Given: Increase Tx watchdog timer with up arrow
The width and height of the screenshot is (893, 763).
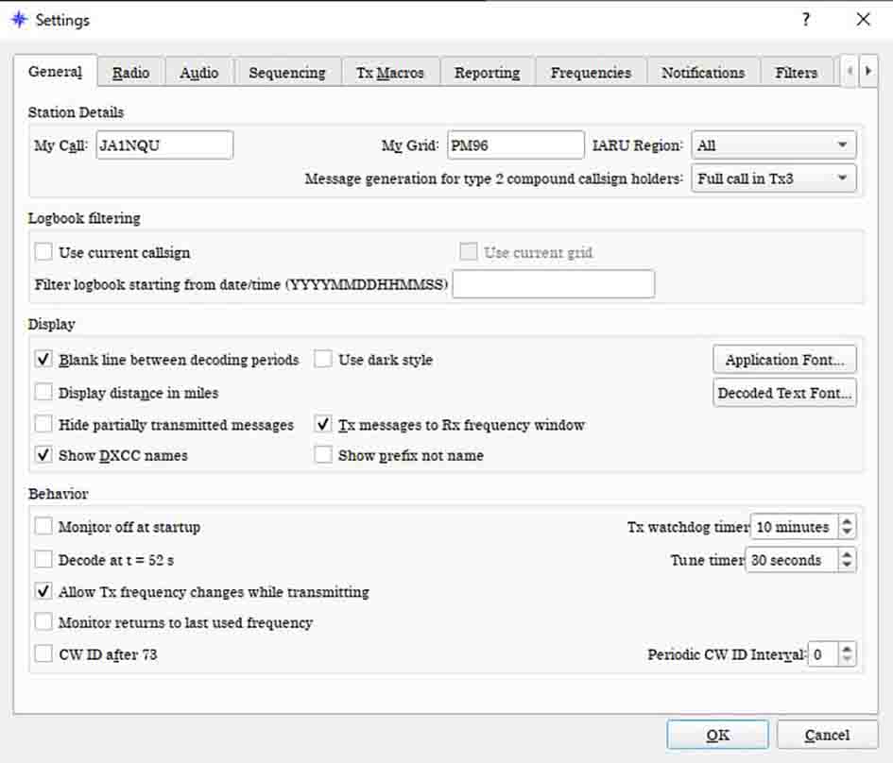Looking at the screenshot, I should coord(847,522).
